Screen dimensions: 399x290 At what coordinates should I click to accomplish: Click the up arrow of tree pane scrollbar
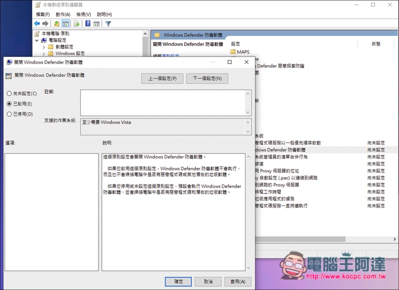(145, 33)
